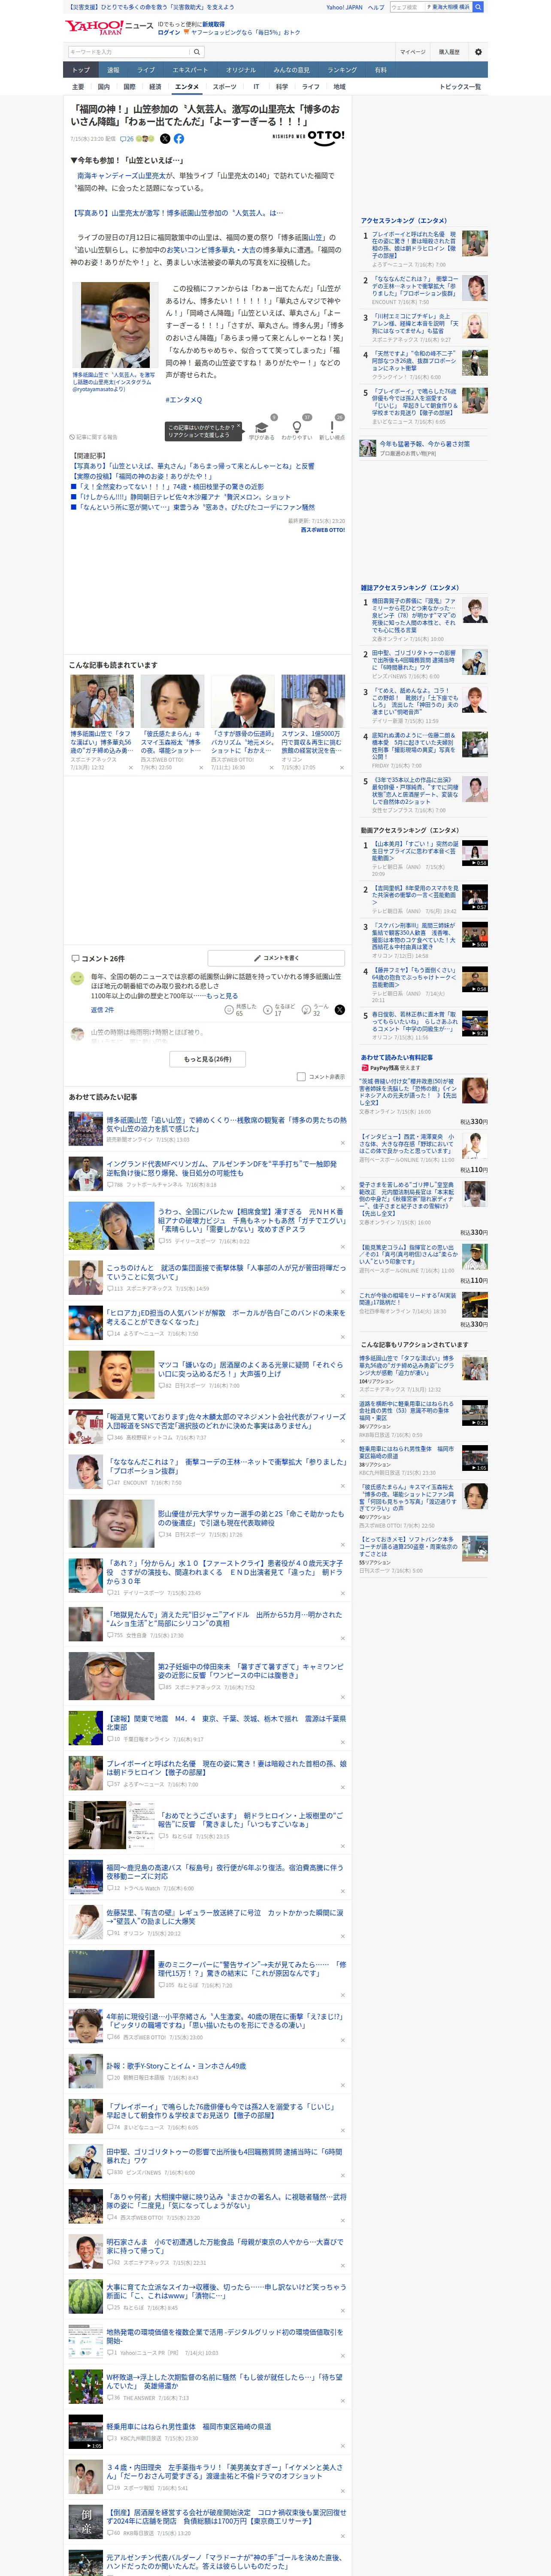The width and height of the screenshot is (551, 2576).
Task: Click the web search button in header
Action: coord(478,7)
